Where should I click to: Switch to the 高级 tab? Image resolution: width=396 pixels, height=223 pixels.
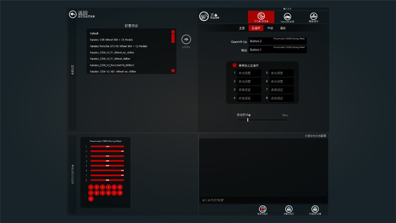tap(283, 28)
